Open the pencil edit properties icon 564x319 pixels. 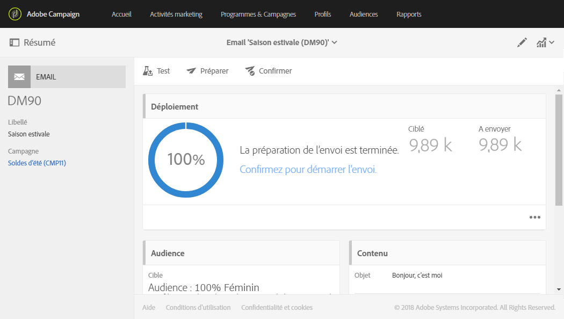(522, 42)
